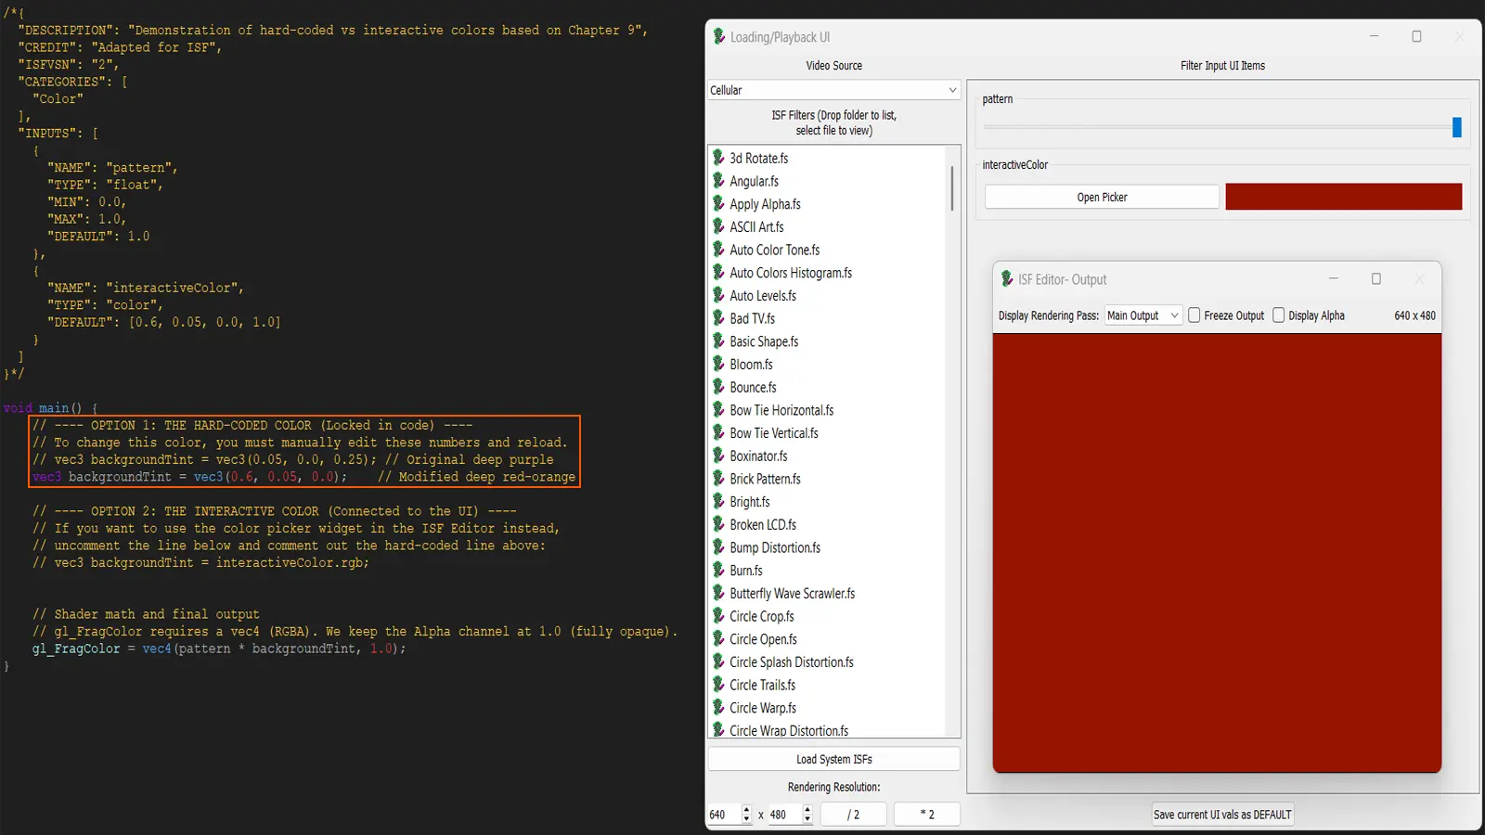This screenshot has width=1485, height=835.
Task: Click the icon beside Auto Color Tone.fs
Action: 718,250
